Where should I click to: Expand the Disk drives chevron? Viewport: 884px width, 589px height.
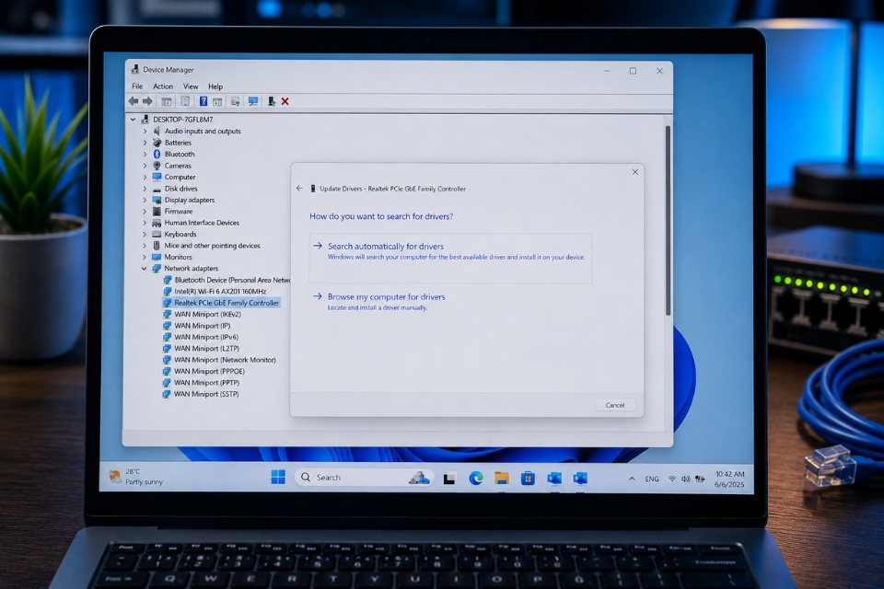145,189
